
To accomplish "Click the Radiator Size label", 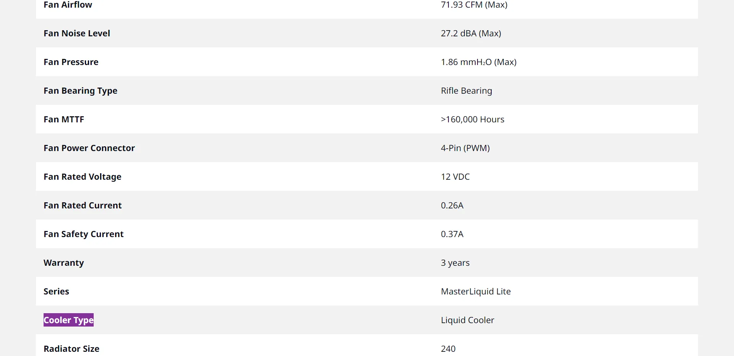I will pyautogui.click(x=71, y=349).
